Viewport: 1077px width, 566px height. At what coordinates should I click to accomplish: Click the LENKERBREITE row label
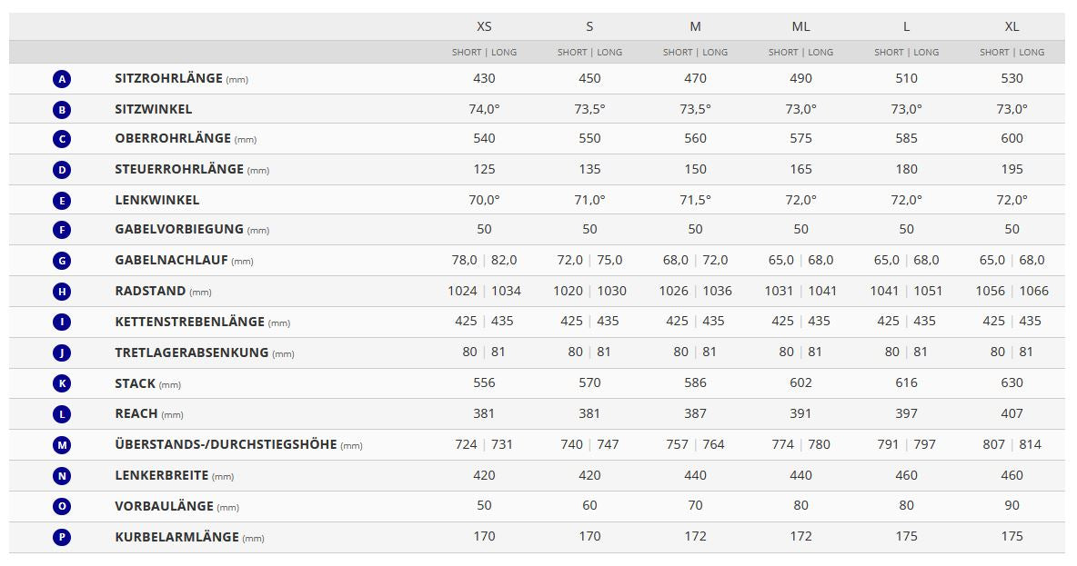tap(161, 475)
